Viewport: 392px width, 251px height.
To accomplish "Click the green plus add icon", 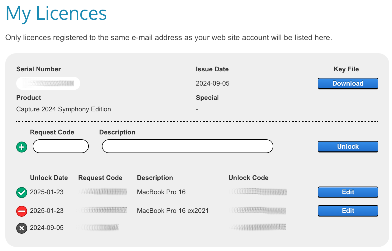I will (22, 147).
